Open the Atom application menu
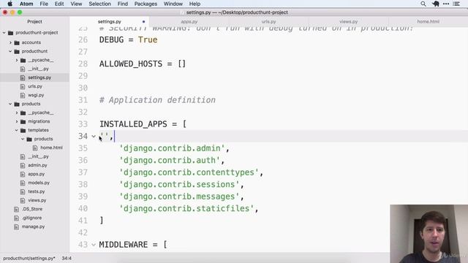468x263 pixels. [26, 4]
